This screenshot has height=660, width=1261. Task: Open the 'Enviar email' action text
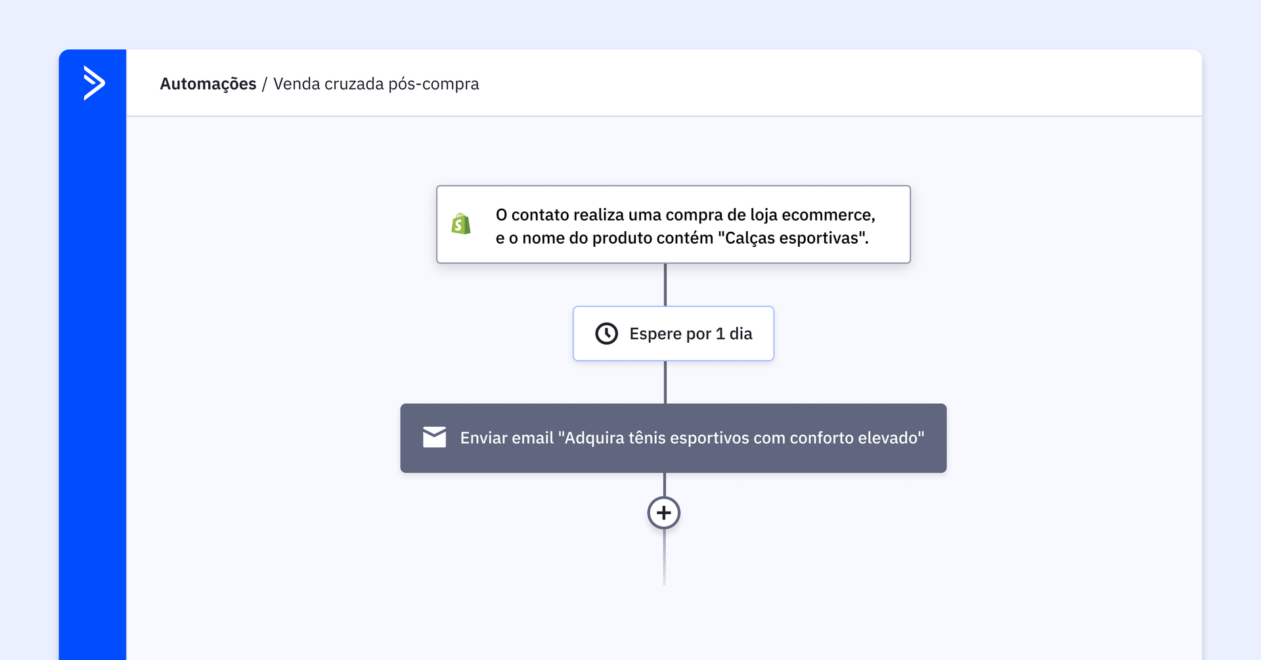pyautogui.click(x=692, y=438)
